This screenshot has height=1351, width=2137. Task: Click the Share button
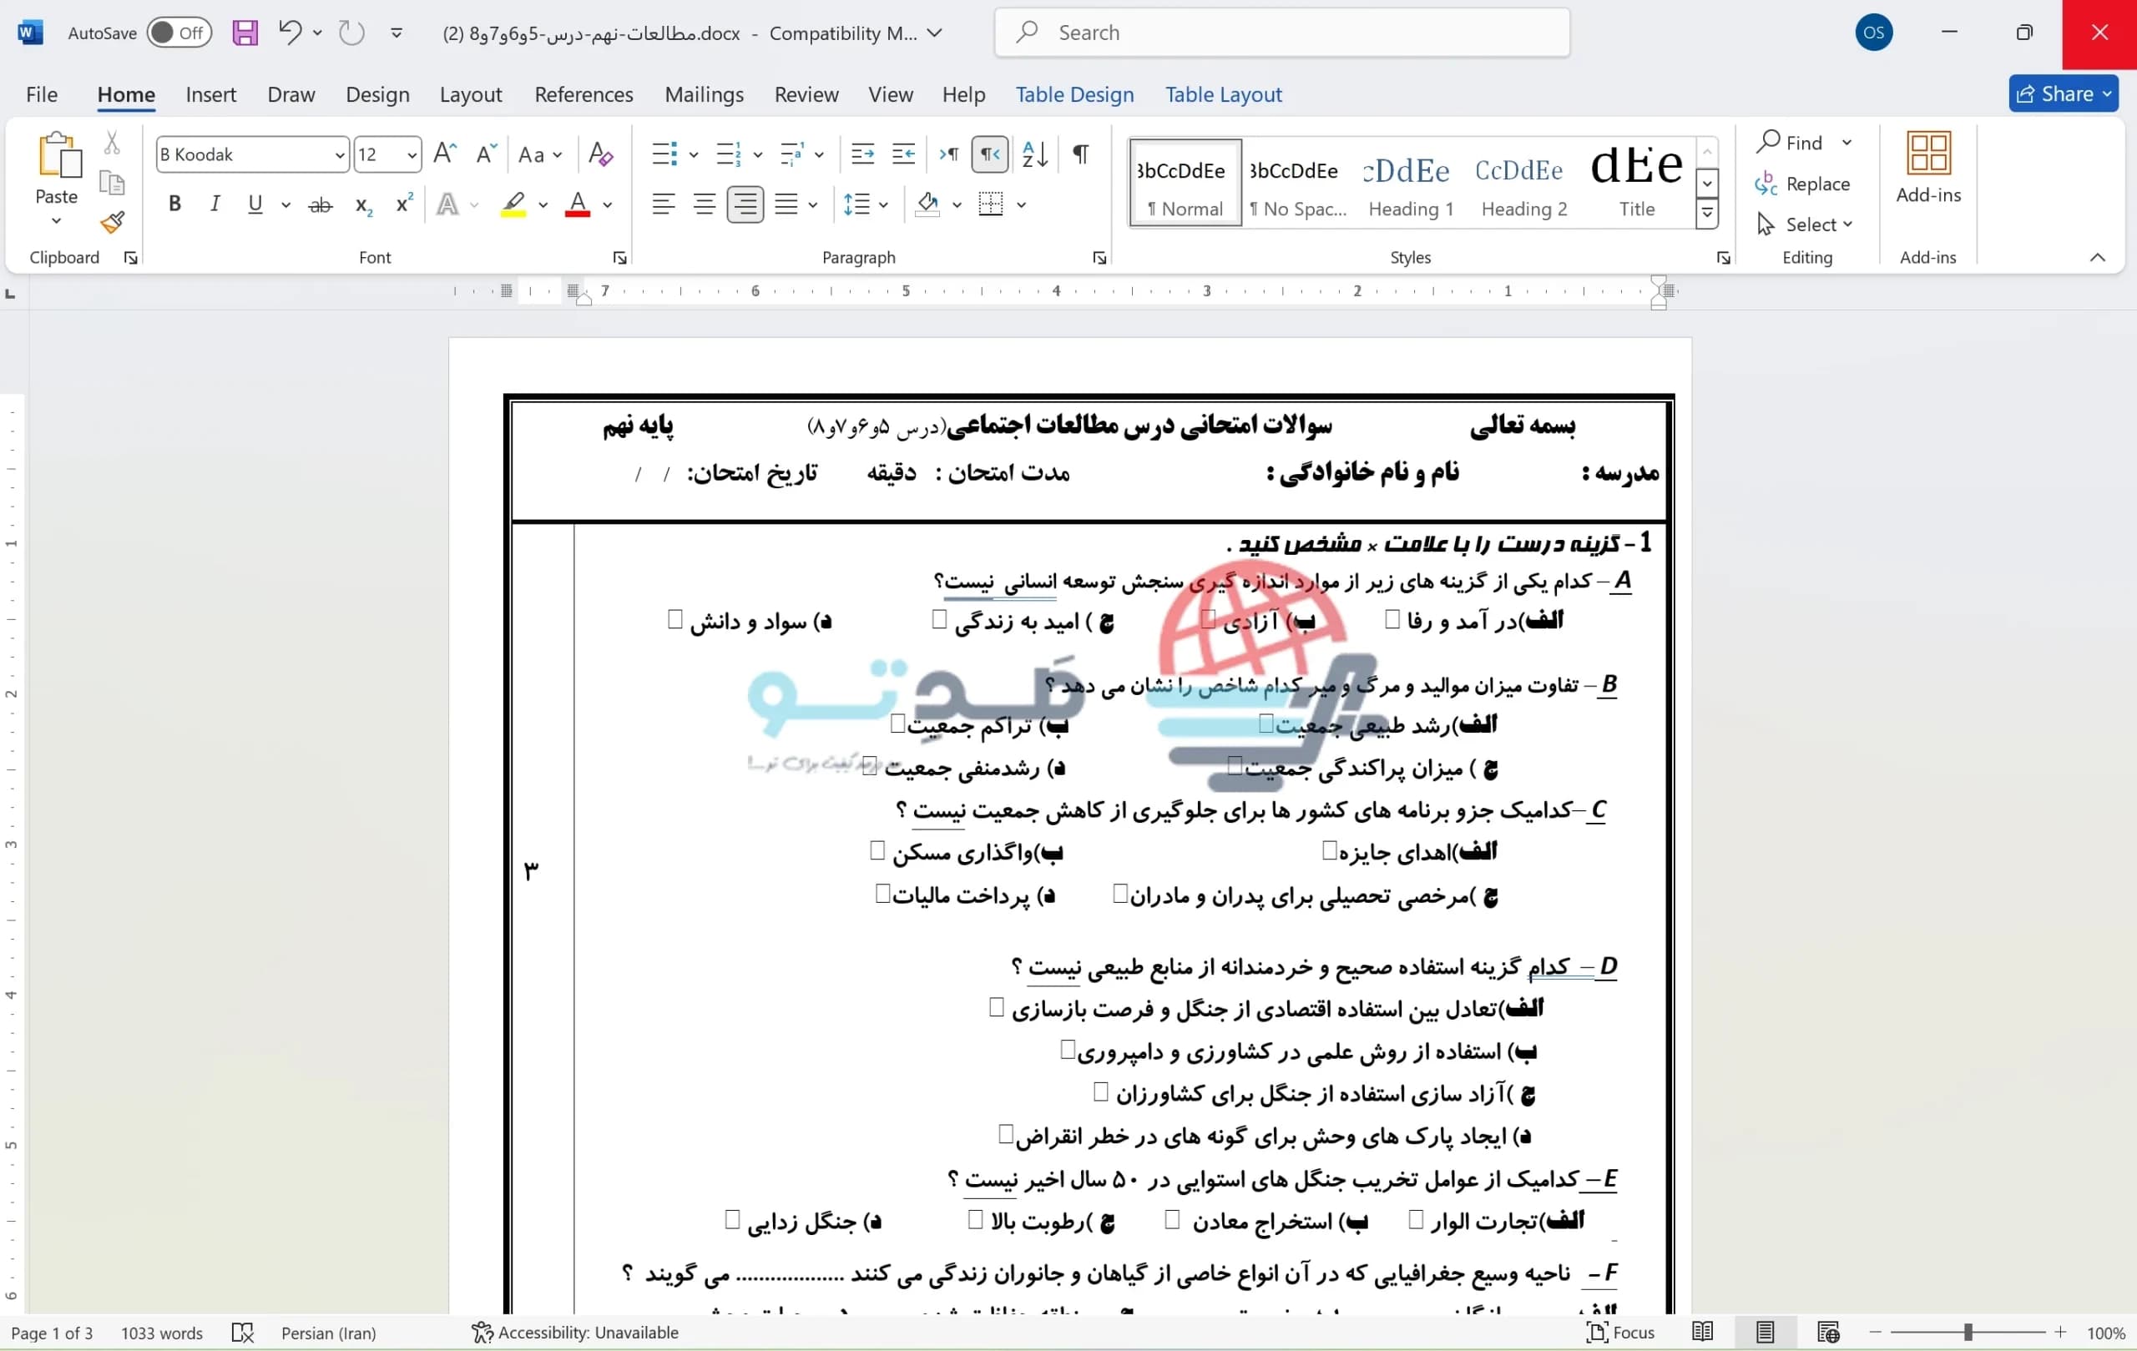point(2063,94)
